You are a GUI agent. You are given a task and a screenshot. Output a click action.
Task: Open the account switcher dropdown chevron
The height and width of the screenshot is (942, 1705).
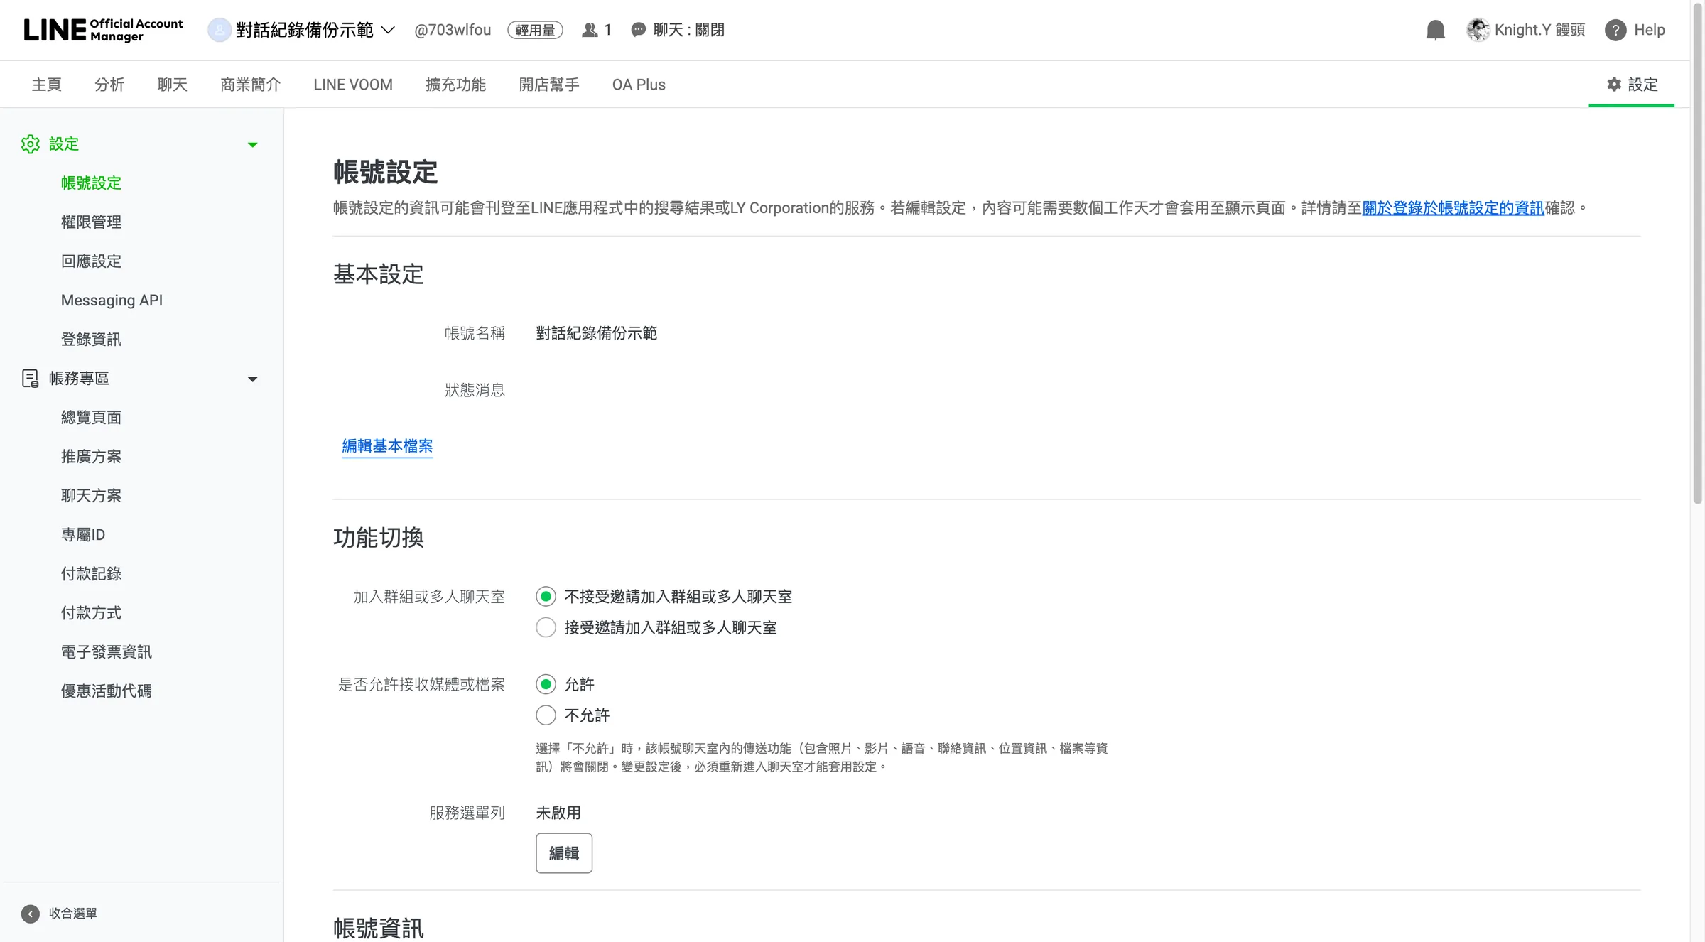point(388,30)
